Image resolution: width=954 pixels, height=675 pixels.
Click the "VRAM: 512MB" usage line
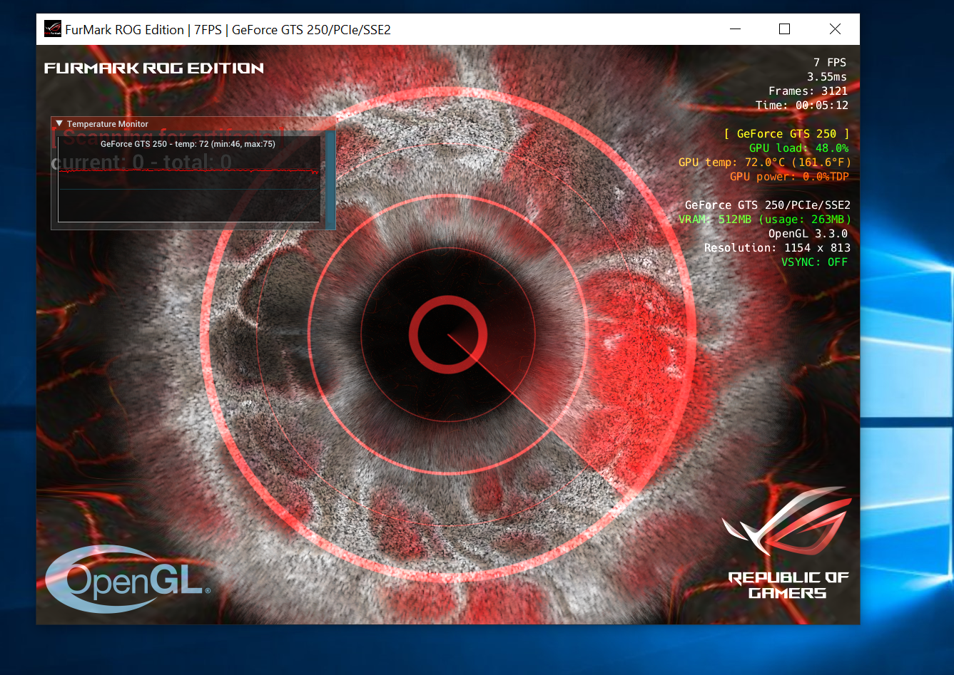pyautogui.click(x=765, y=220)
